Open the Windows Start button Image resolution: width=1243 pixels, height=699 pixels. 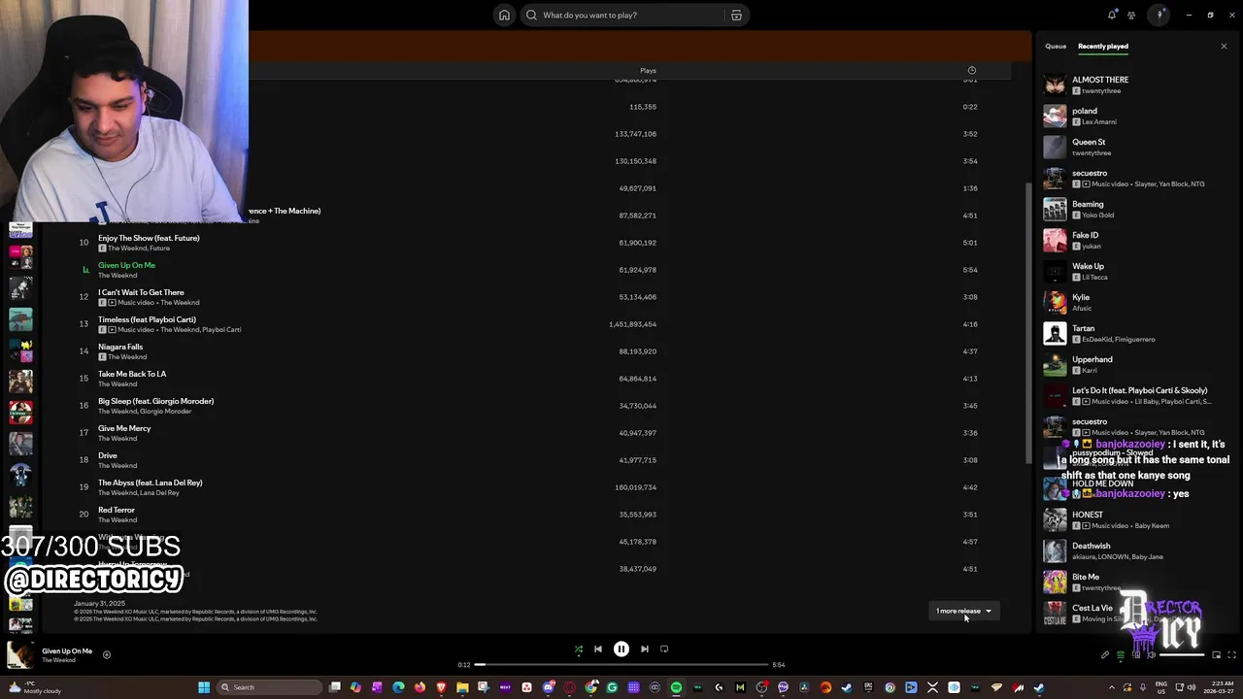tap(204, 687)
